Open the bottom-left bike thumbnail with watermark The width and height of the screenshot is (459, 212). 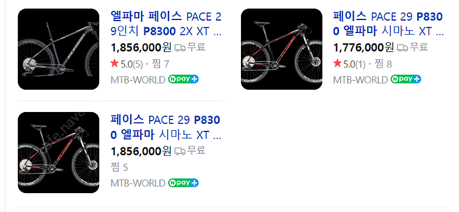(59, 153)
